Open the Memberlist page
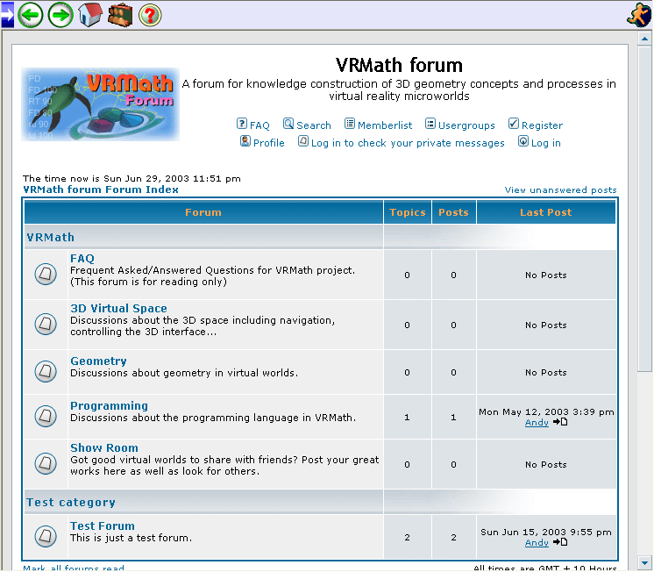This screenshot has height=572, width=654. click(x=385, y=125)
